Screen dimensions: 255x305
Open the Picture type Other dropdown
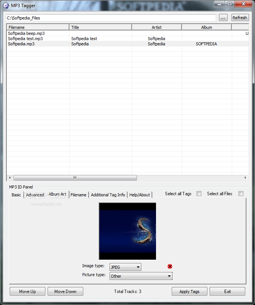(x=141, y=276)
